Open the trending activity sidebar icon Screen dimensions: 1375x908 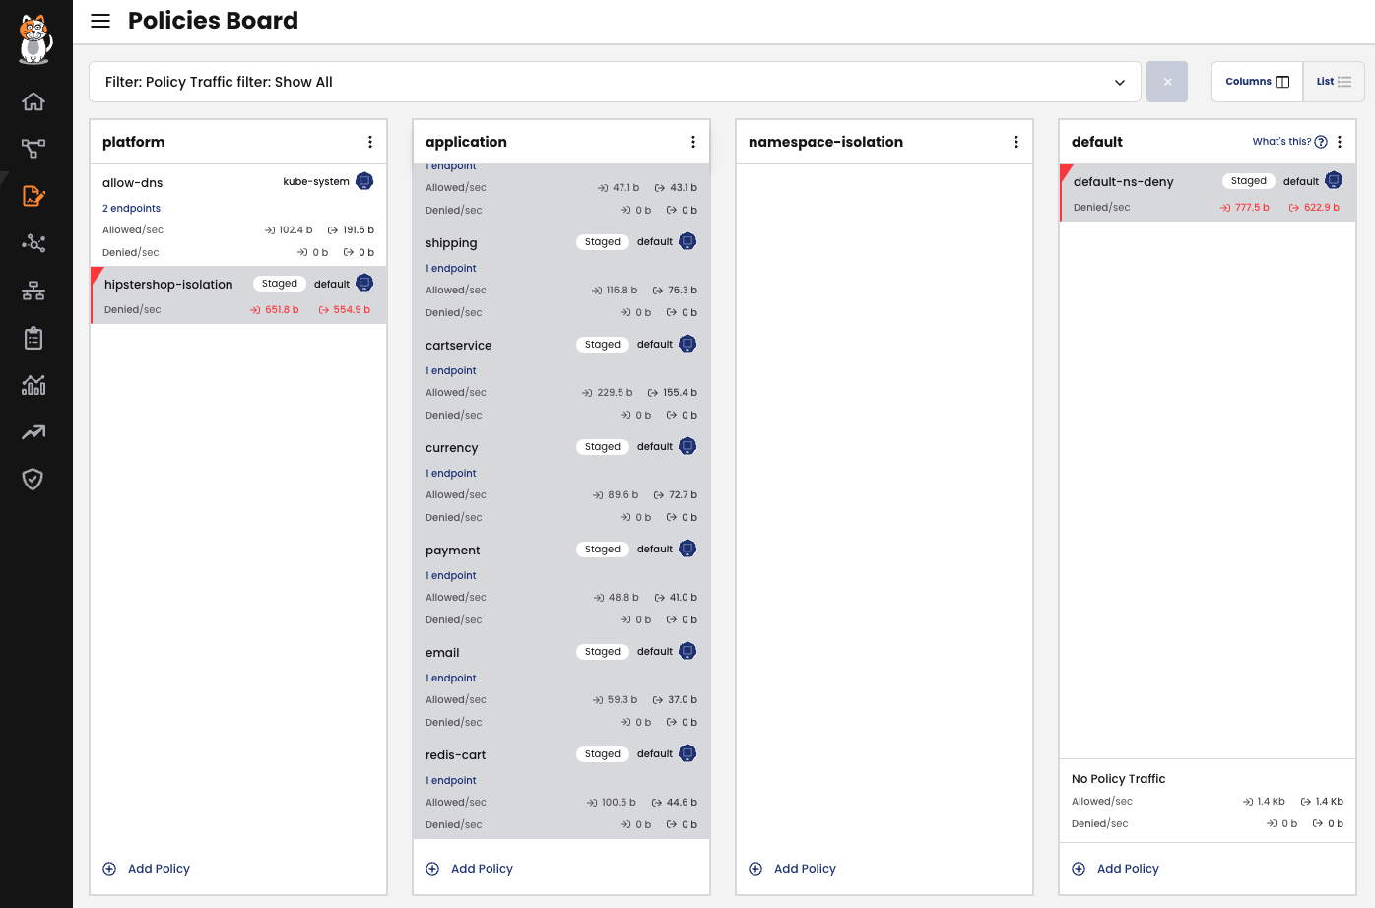click(33, 432)
